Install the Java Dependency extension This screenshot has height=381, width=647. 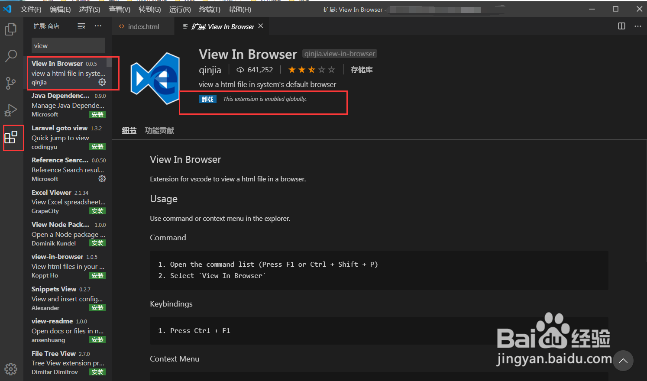click(x=97, y=114)
